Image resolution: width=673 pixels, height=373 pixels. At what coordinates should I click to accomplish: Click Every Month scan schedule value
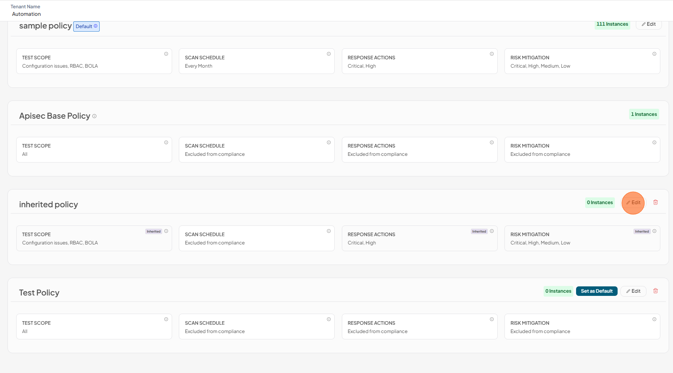pos(199,66)
